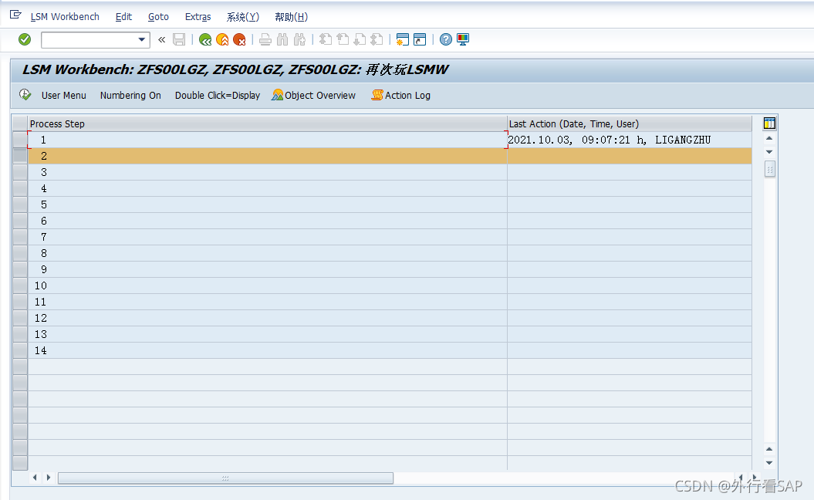
Task: Click the last action cell showing LIGANGZHU
Action: pos(629,140)
